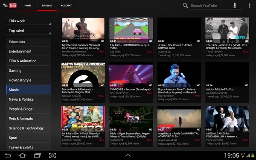The height and width of the screenshot is (160, 256).
Task: Open the This week time dropdown
Action: coord(29,21)
